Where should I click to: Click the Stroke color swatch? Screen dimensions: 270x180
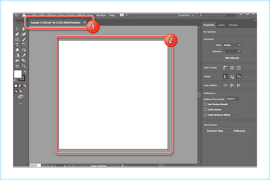22,78
